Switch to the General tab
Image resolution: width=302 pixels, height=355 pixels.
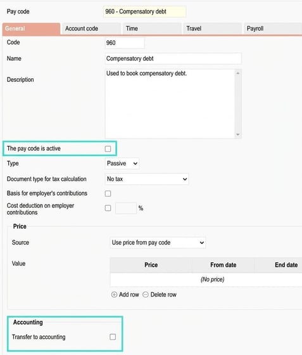[32, 29]
